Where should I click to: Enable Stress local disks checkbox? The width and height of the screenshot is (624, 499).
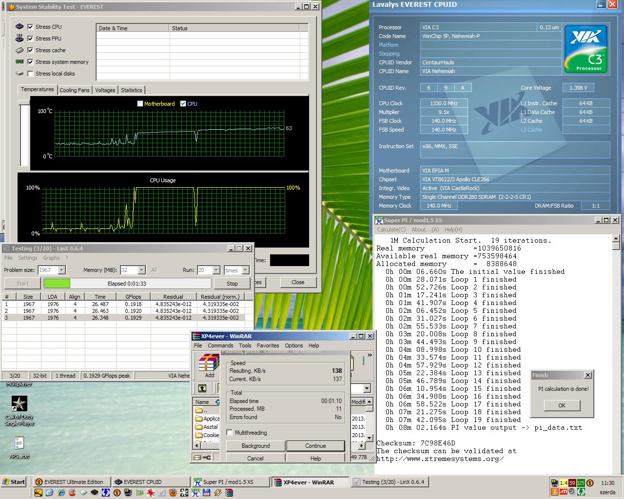[31, 74]
